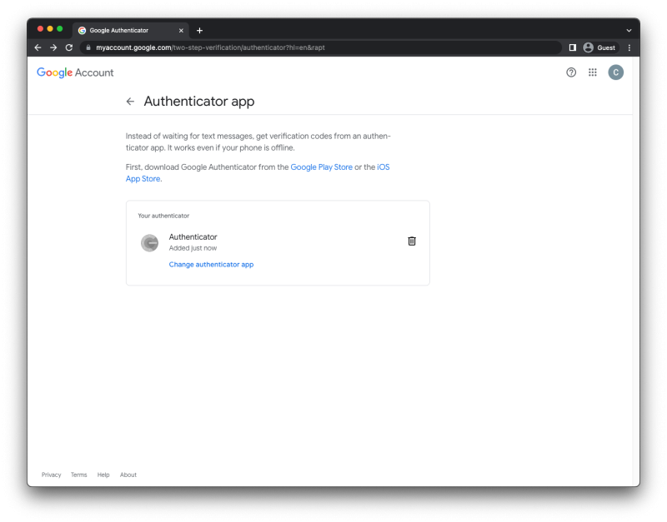This screenshot has height=522, width=667.
Task: Open the iOS App Store link
Action: point(143,178)
